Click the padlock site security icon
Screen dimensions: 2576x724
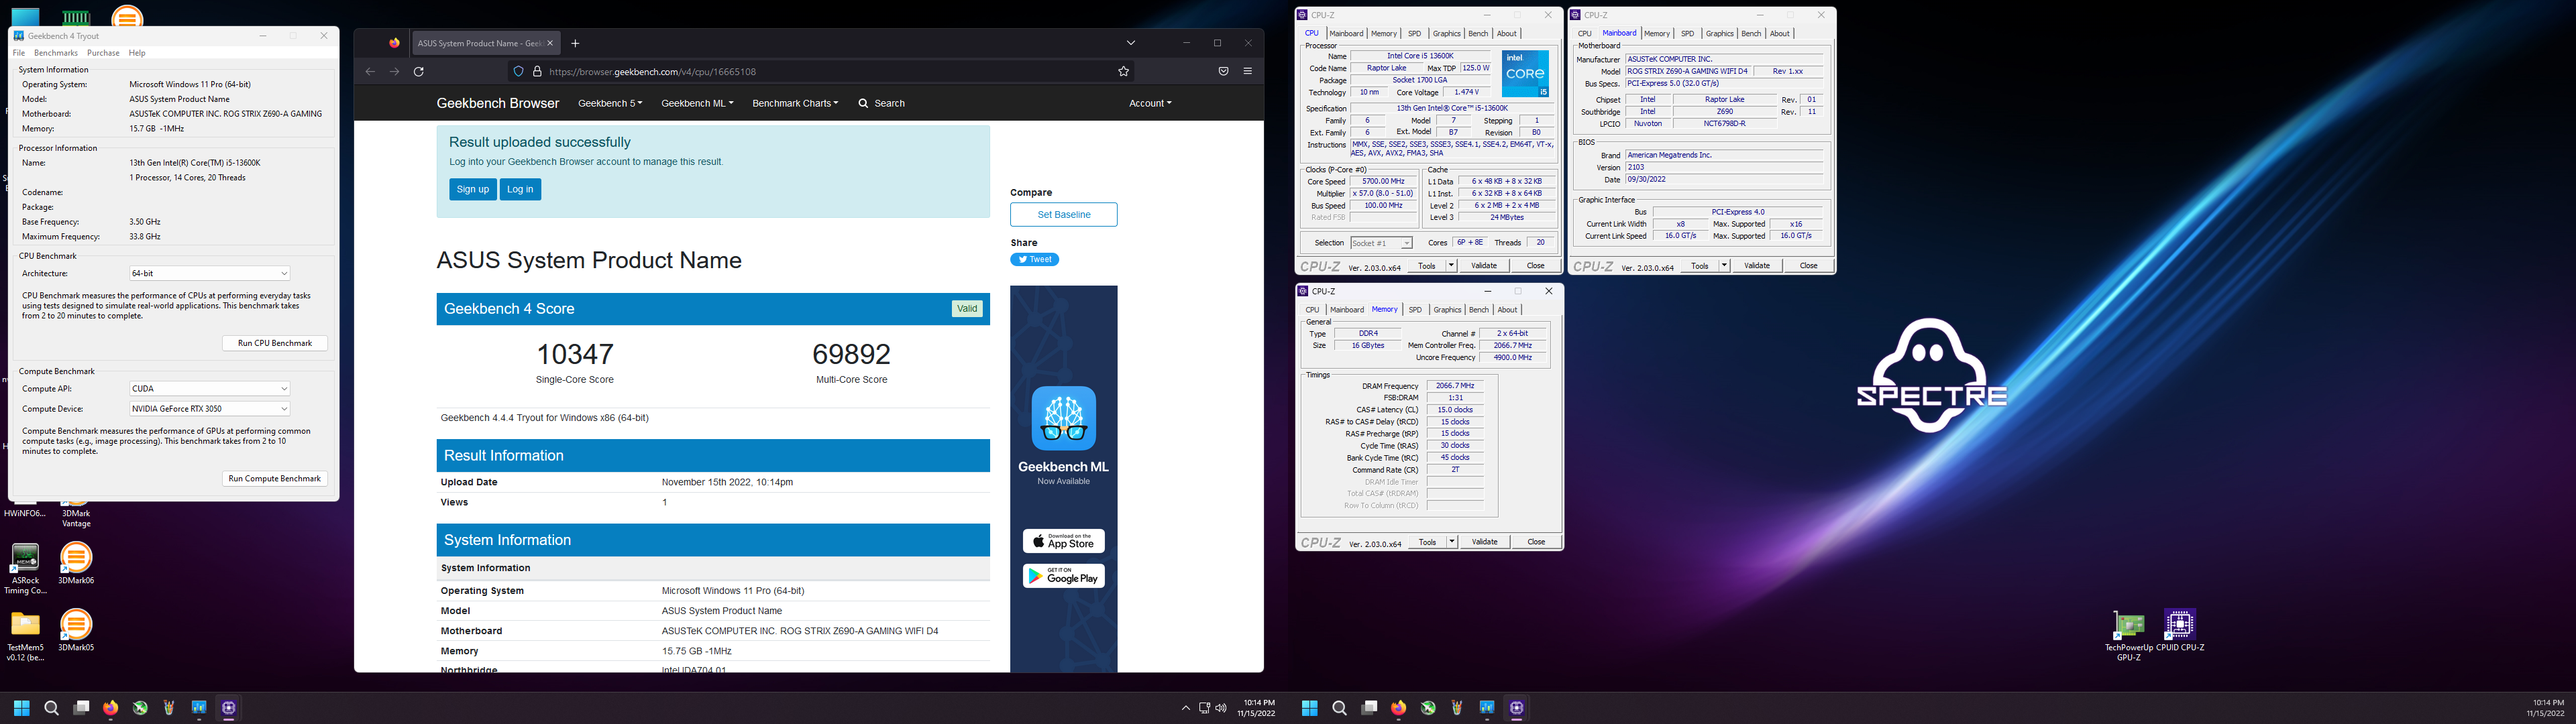(x=537, y=71)
